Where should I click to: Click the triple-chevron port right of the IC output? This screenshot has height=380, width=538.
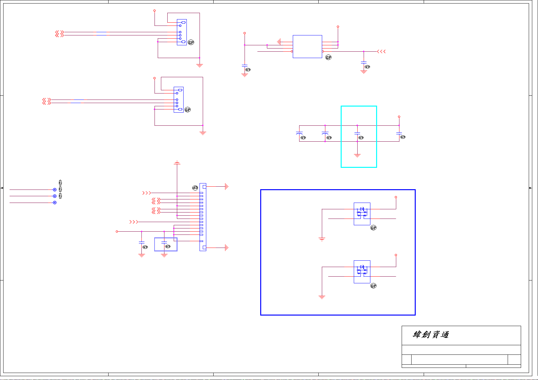[x=381, y=51]
